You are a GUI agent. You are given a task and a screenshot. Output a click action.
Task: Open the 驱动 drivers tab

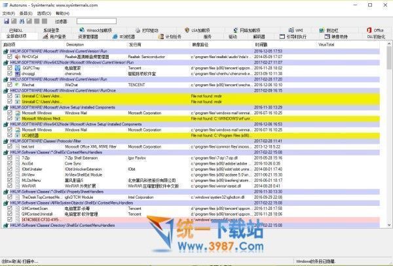click(233, 37)
